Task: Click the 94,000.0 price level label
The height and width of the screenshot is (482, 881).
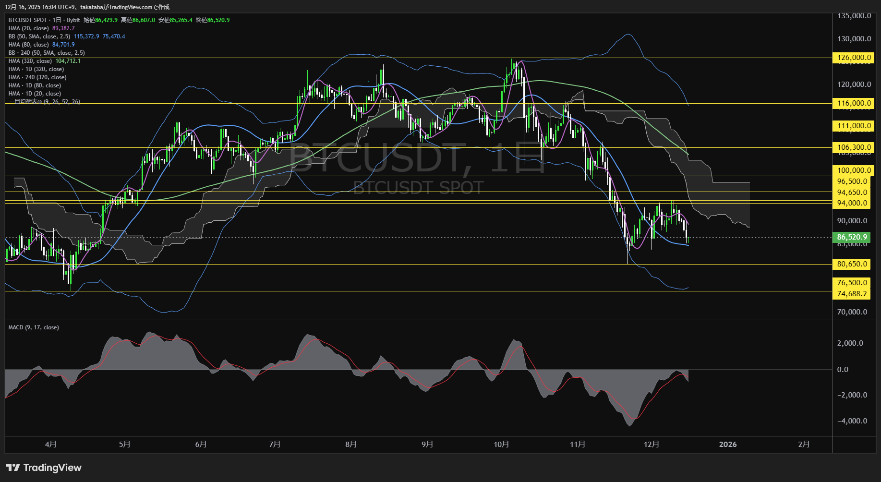Action: pyautogui.click(x=853, y=203)
